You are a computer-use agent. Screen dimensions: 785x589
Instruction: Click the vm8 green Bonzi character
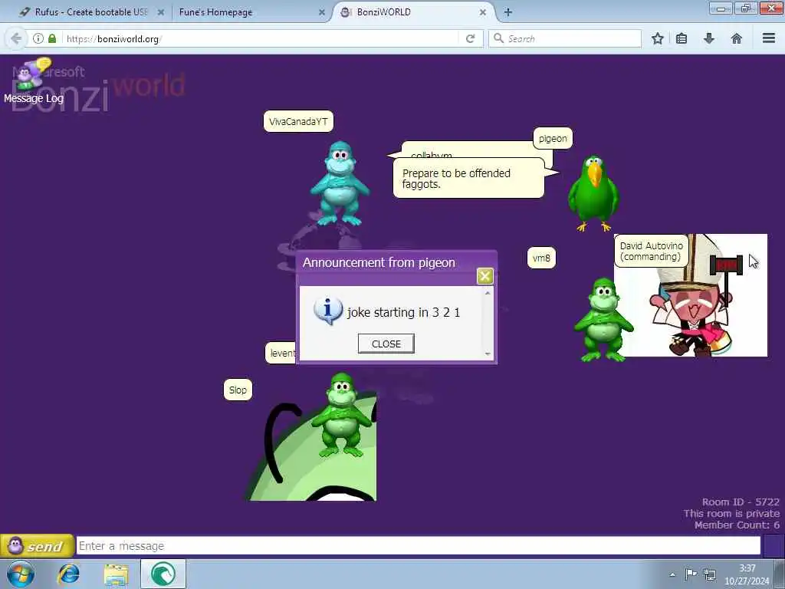[x=603, y=320]
